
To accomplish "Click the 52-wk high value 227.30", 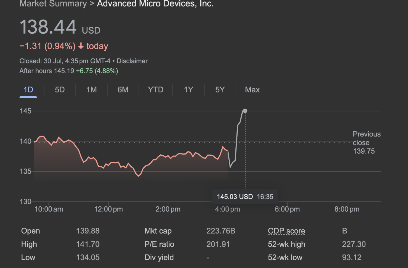I will point(354,244).
